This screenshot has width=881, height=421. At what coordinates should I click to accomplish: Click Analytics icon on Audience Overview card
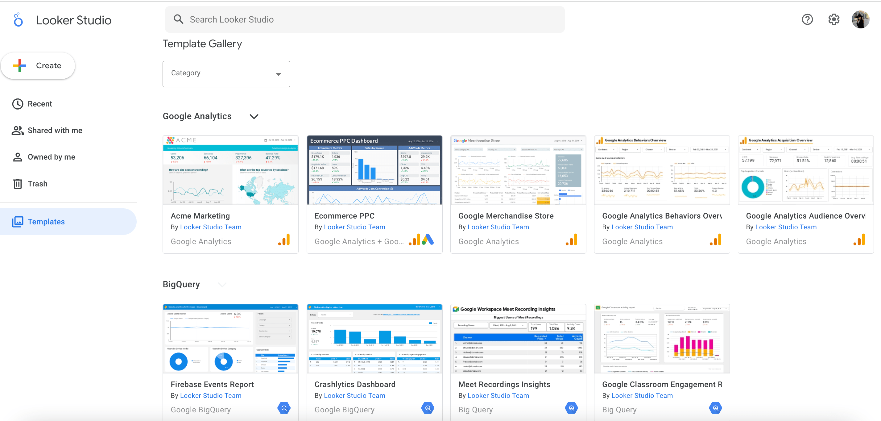(859, 240)
